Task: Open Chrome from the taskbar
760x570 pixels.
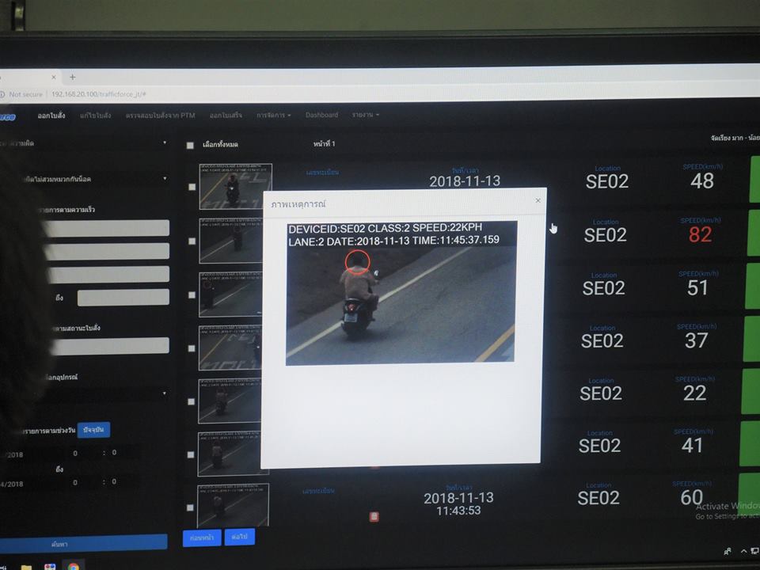Action: click(x=73, y=567)
